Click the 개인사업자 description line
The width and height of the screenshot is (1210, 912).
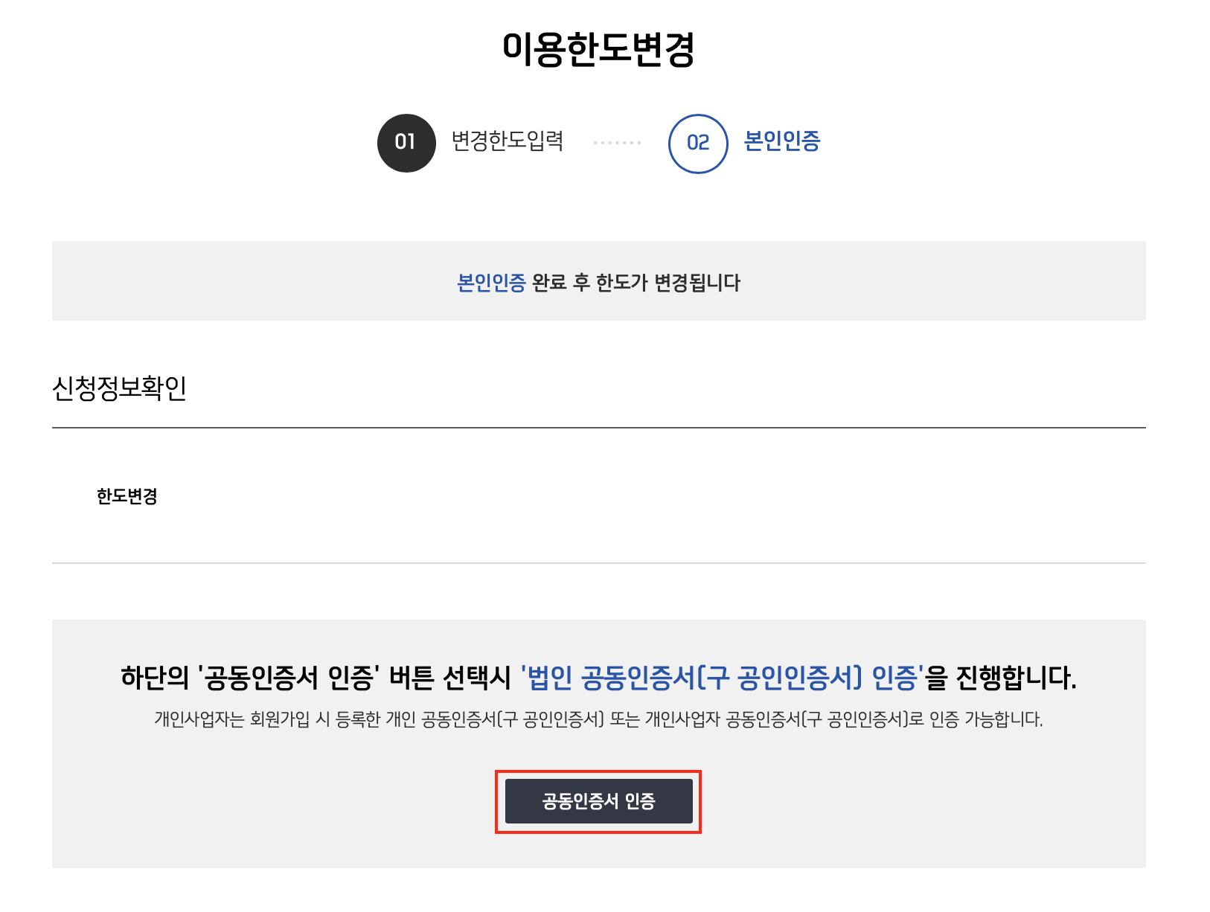click(598, 719)
